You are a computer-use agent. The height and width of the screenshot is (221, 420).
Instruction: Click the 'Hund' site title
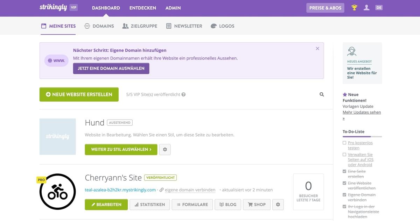click(94, 123)
